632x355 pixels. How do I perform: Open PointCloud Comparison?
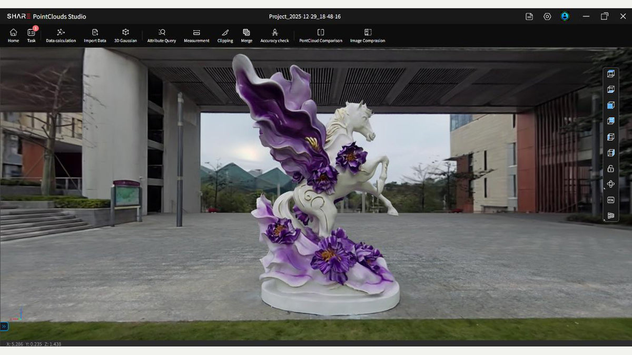coord(321,36)
